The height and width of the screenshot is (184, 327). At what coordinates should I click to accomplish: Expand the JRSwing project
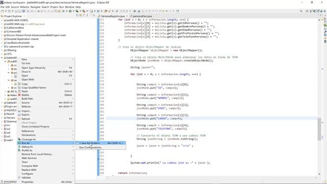tap(2, 50)
